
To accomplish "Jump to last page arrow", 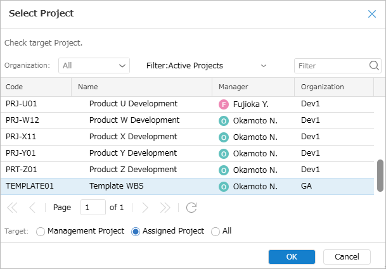I will [165, 208].
